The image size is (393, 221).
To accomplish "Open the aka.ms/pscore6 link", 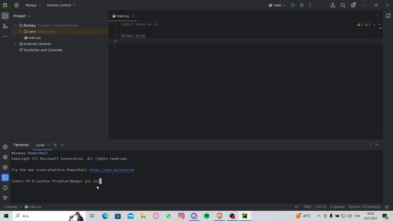I will click(112, 170).
